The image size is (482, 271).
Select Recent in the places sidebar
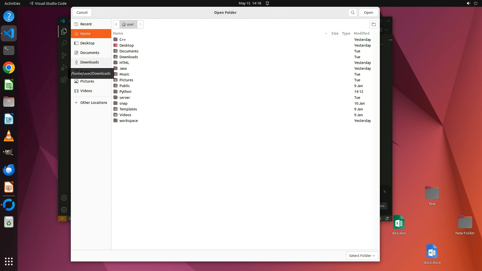click(x=86, y=24)
